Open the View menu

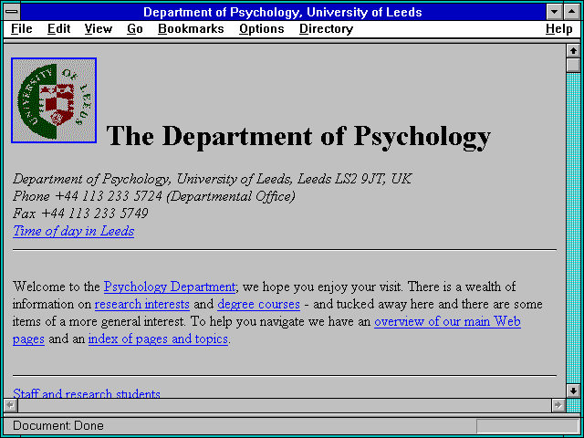pos(98,29)
